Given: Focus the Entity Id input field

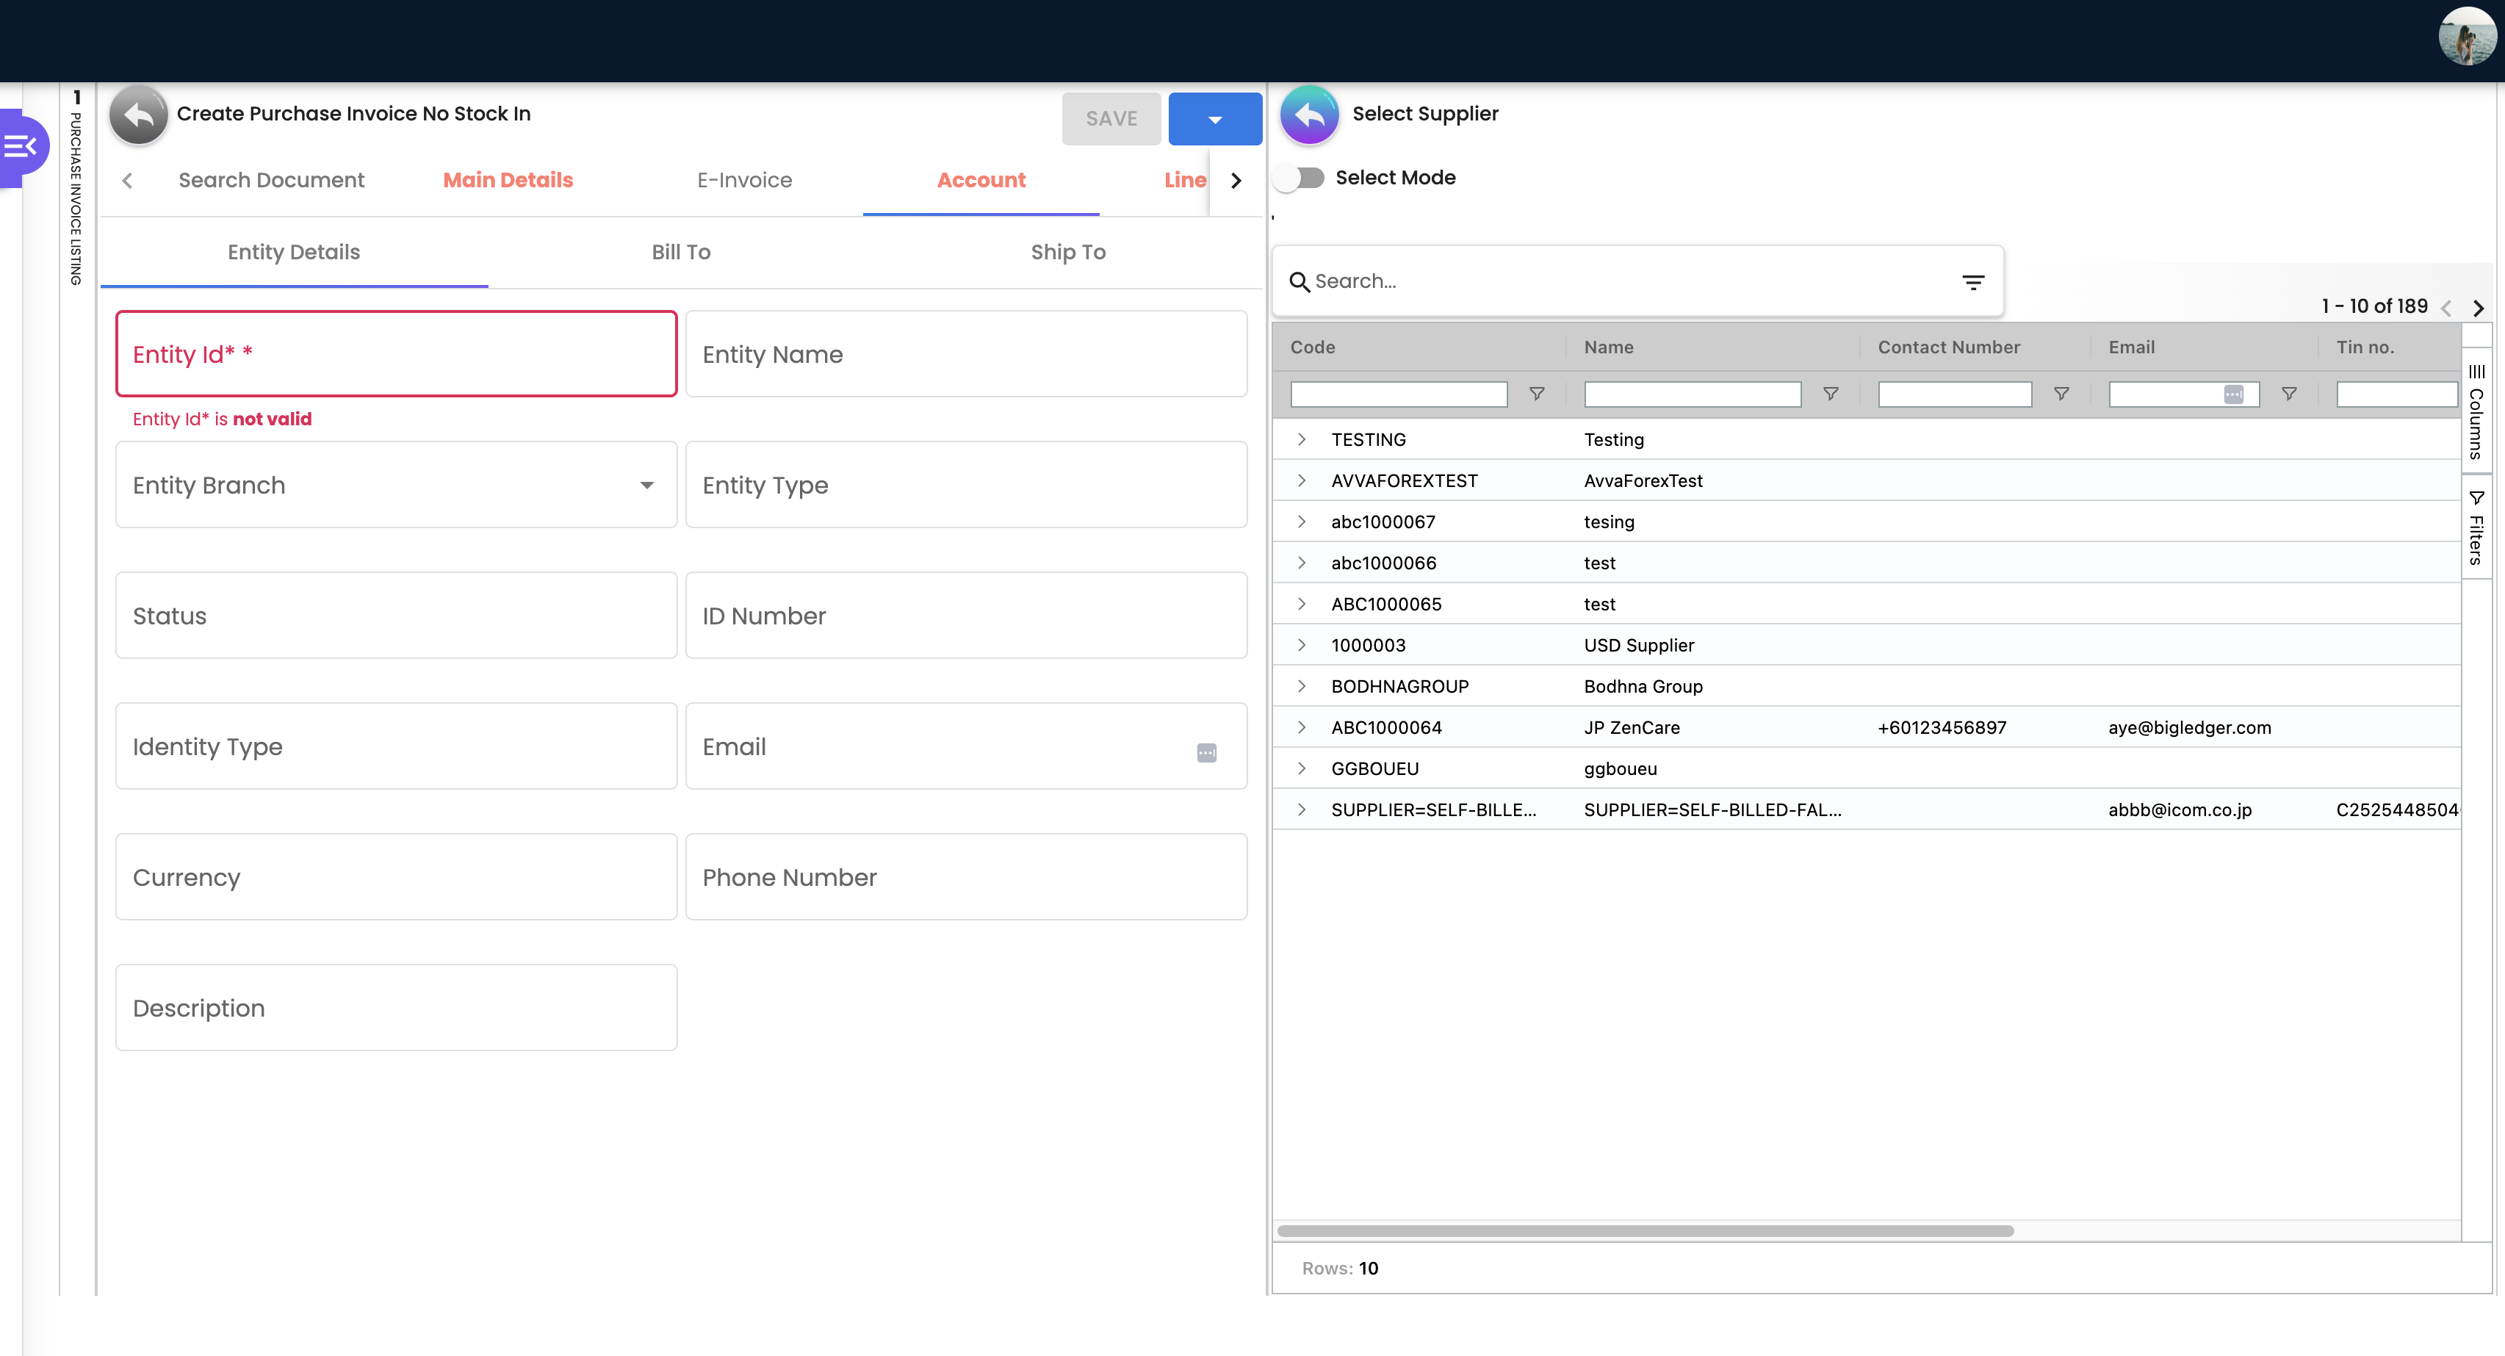Looking at the screenshot, I should click(x=396, y=354).
